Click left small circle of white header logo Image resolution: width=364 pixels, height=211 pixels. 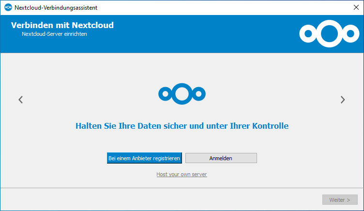[x=307, y=34]
